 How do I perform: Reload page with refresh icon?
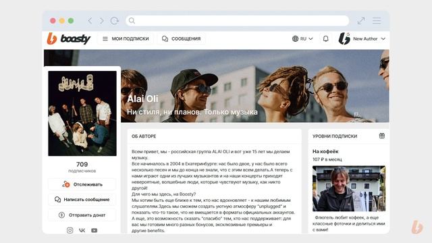[114, 21]
